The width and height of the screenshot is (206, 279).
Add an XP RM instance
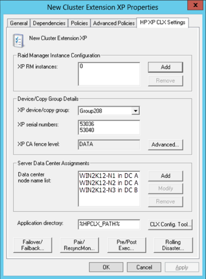tap(165, 67)
